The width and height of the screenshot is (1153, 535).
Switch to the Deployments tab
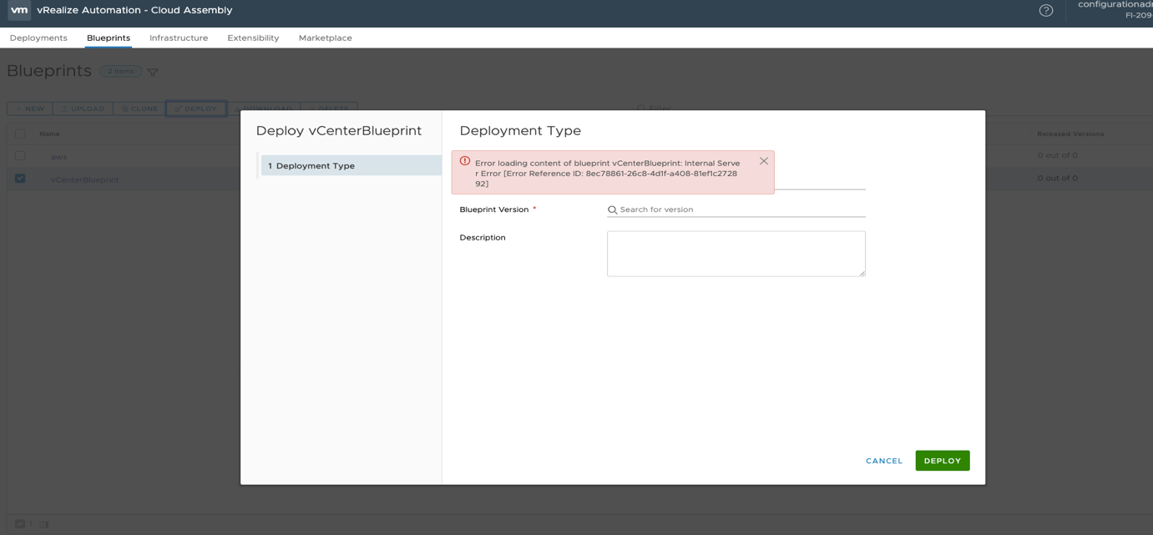(38, 38)
